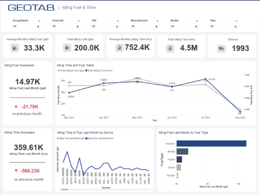The width and height of the screenshot is (260, 196).
Task: Expand the GroupName slicer header chevron
Action: point(39,21)
